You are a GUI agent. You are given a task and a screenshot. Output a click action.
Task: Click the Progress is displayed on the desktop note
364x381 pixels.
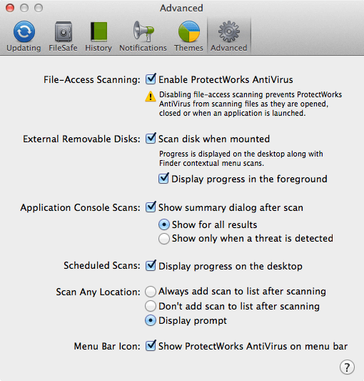click(241, 159)
